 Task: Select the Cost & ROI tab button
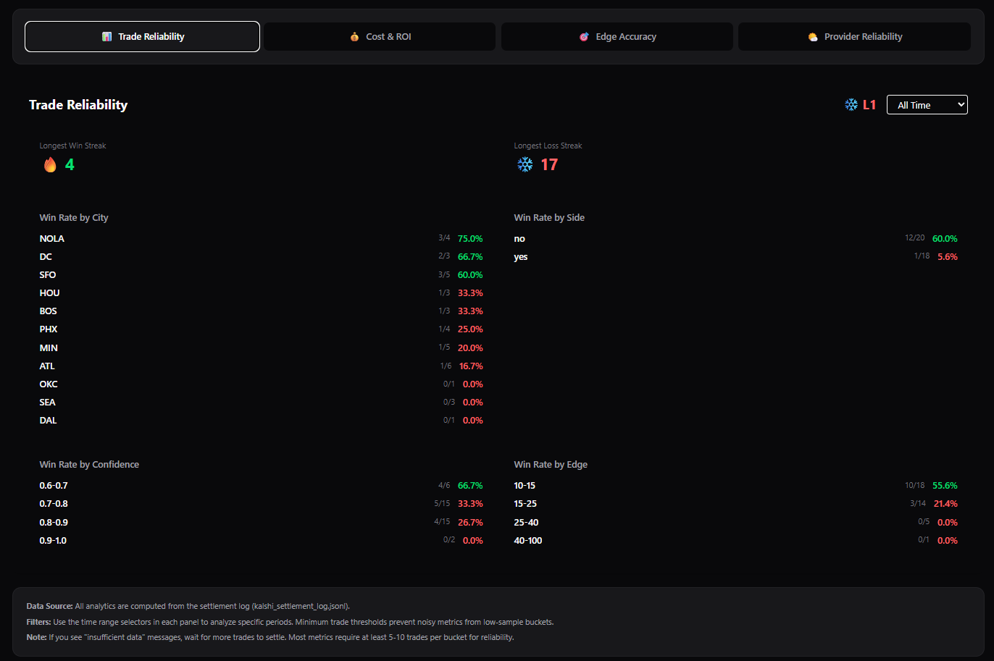point(379,36)
